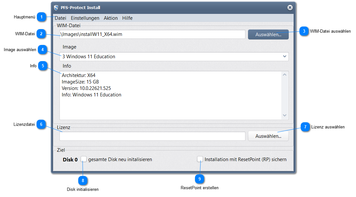This screenshot has height=197, width=356.
Task: Expand the Image dropdown arrow
Action: (x=285, y=56)
